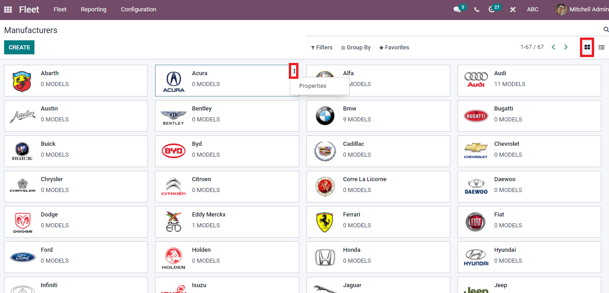Viewport: 609px width, 293px height.
Task: Click "11 MODELS" on the Audi card
Action: (x=510, y=84)
